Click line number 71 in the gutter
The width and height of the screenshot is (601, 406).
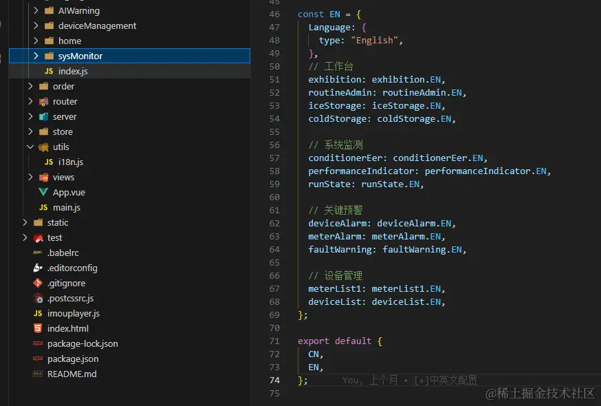274,341
